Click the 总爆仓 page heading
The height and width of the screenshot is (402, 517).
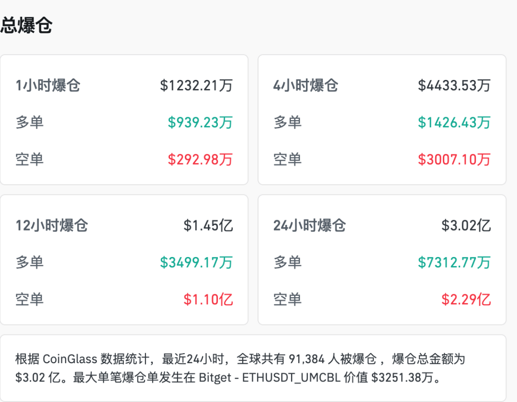click(x=26, y=26)
